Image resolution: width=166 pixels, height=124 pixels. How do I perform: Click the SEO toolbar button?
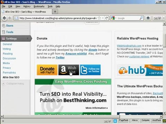[x=157, y=18]
